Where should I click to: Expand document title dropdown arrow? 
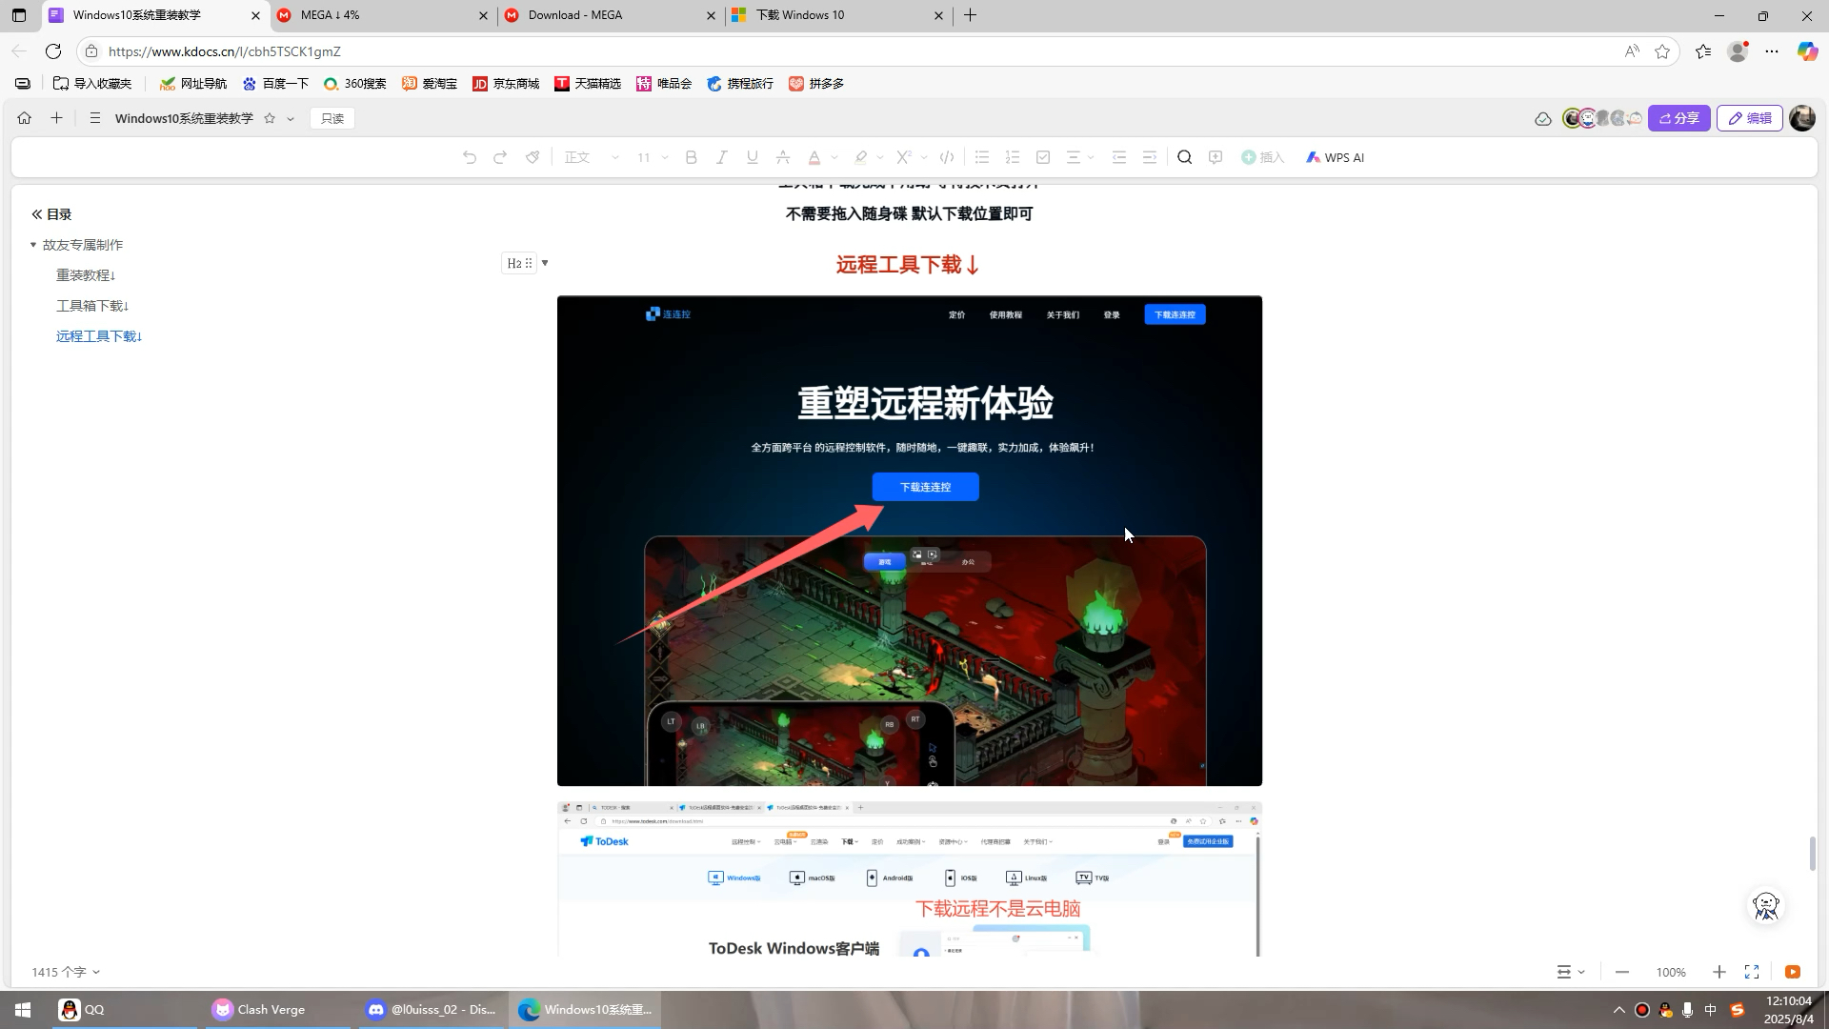291,119
